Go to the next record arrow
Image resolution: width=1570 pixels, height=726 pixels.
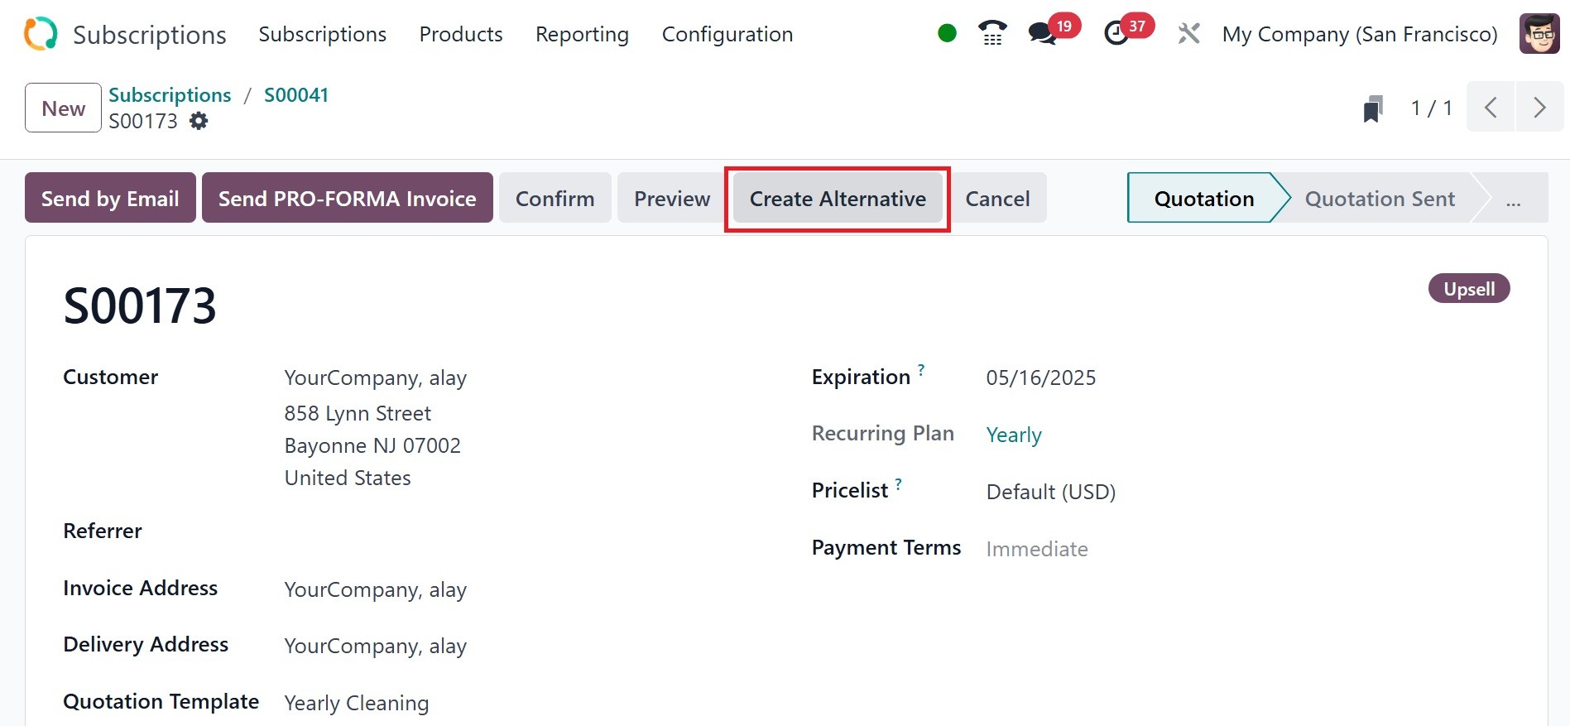click(x=1539, y=108)
